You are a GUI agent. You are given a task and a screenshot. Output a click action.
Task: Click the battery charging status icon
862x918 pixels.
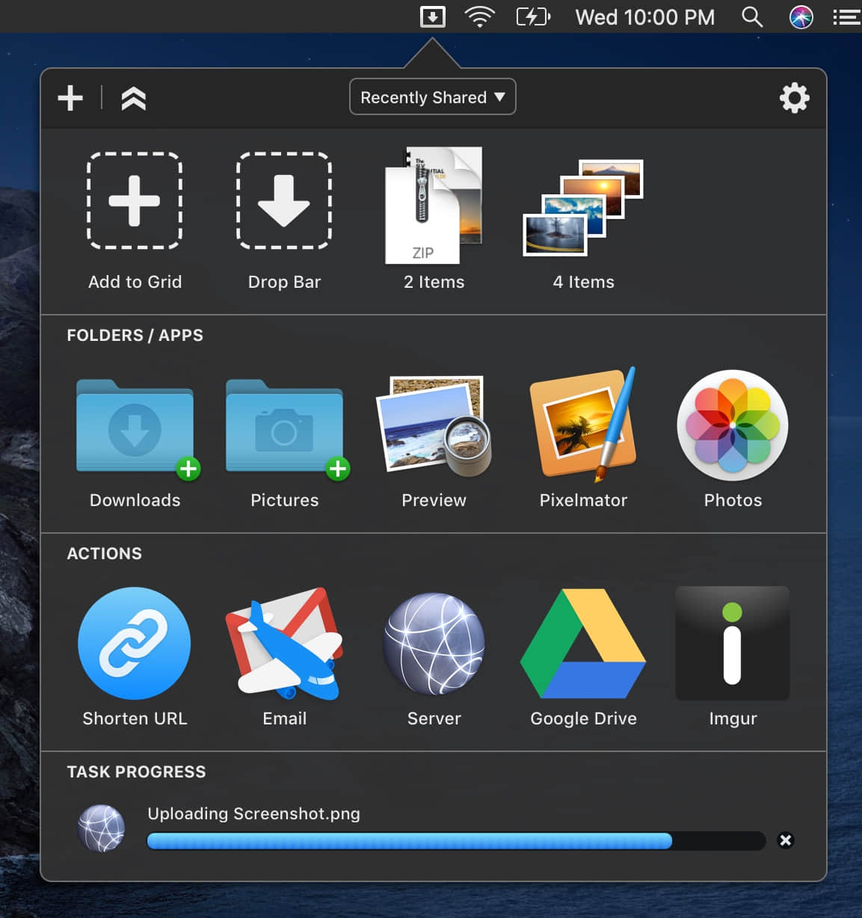click(x=534, y=16)
